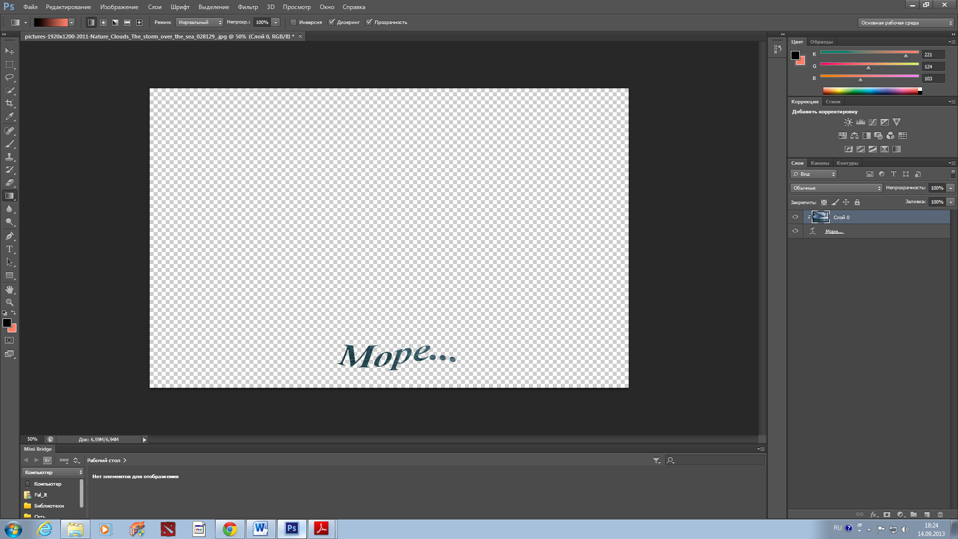Click the foreground color swatch in toolbox
958x539 pixels.
coord(7,323)
